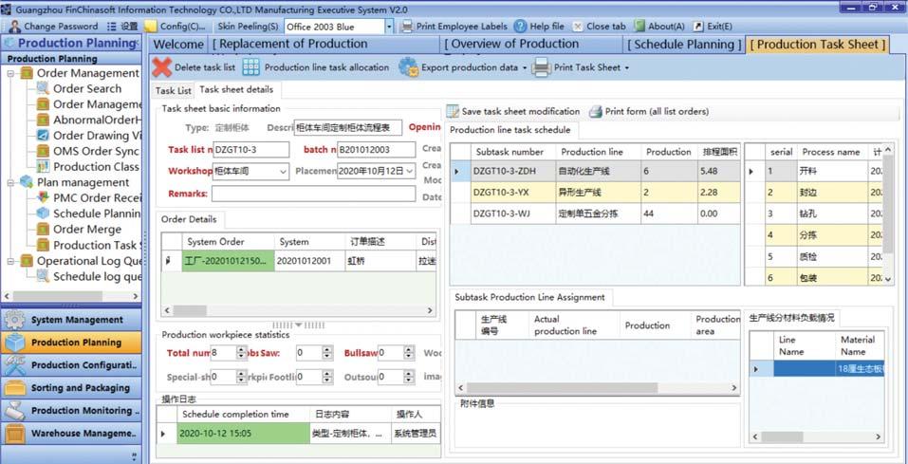Open the Help file question icon
The image size is (908, 464).
pyautogui.click(x=520, y=27)
